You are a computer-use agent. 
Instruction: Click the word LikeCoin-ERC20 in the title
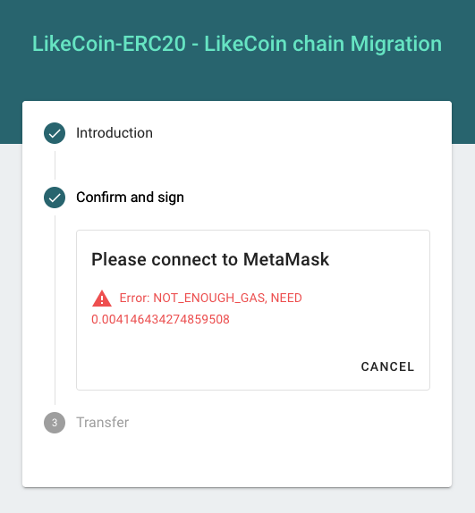click(x=109, y=44)
